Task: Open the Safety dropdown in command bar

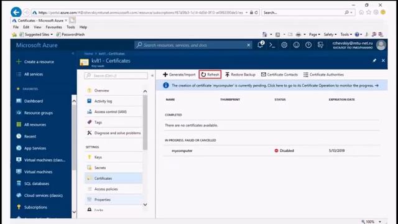Action: 330,34
